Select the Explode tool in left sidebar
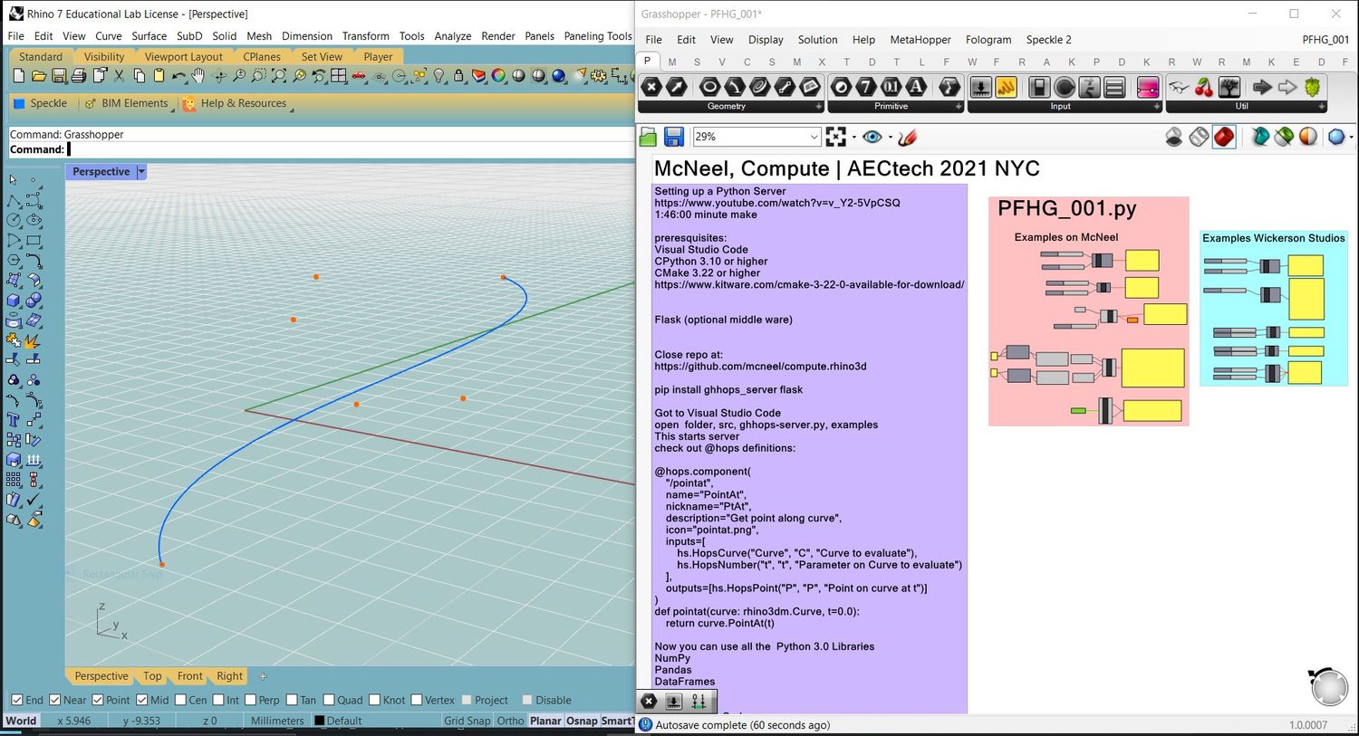The height and width of the screenshot is (736, 1359). [34, 340]
